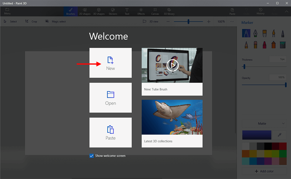Open the Effects panel
Image resolution: width=291 pixels, height=179 pixels.
(141, 11)
